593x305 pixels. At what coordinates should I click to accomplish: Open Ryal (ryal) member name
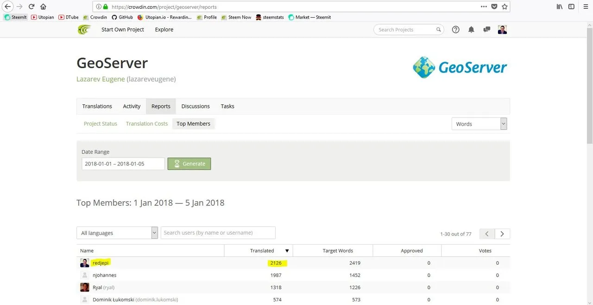pyautogui.click(x=103, y=287)
